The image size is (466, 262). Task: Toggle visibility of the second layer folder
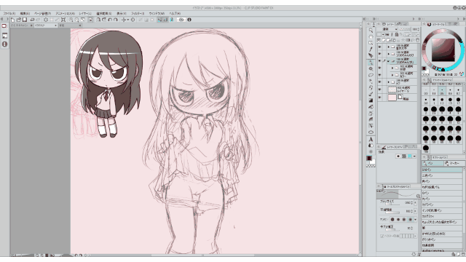tap(379, 54)
